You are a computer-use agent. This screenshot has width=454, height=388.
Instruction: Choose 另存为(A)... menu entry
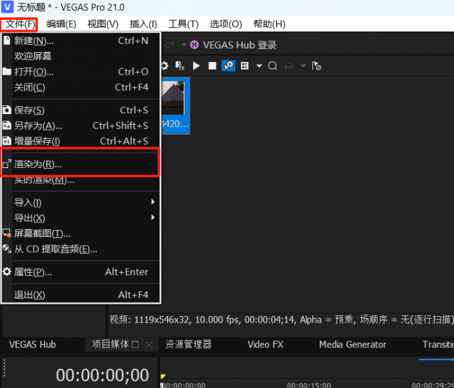81,125
